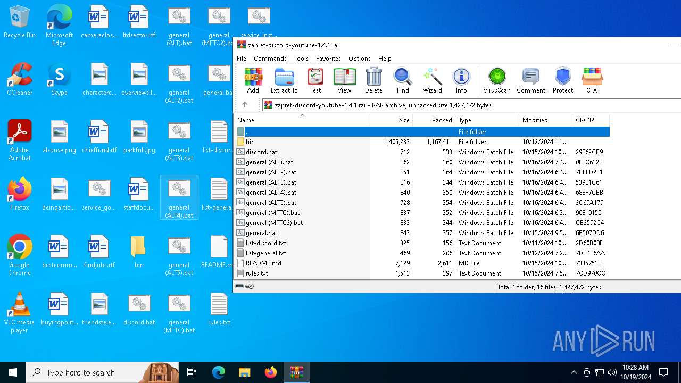Start VirusScan on the archive

[x=497, y=80]
